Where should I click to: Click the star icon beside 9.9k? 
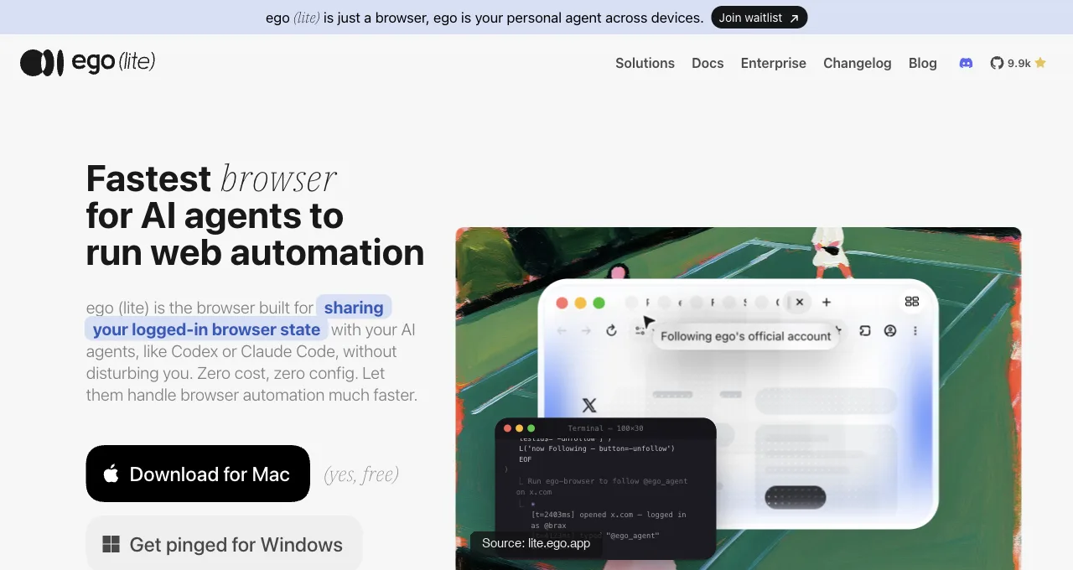click(x=1040, y=63)
